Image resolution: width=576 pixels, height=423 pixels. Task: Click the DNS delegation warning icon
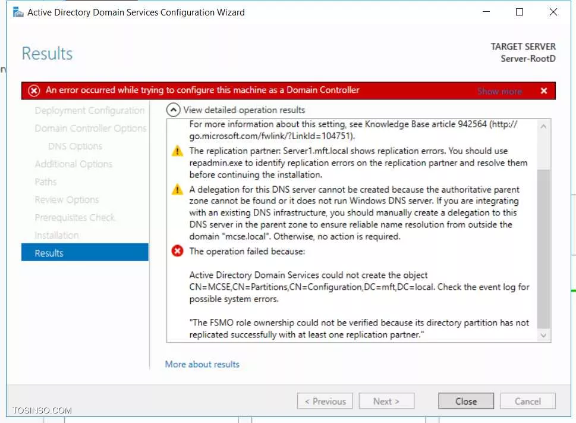[x=177, y=189]
